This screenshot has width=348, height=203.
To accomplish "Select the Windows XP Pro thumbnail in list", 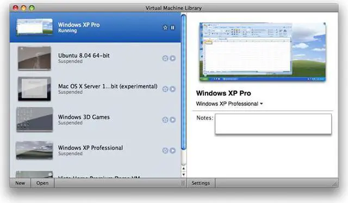I will [x=35, y=27].
